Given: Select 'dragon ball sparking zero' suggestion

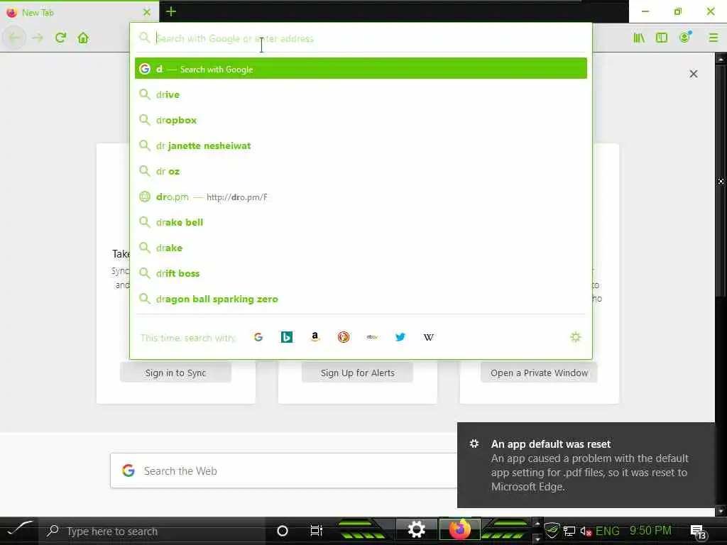Looking at the screenshot, I should 361,299.
